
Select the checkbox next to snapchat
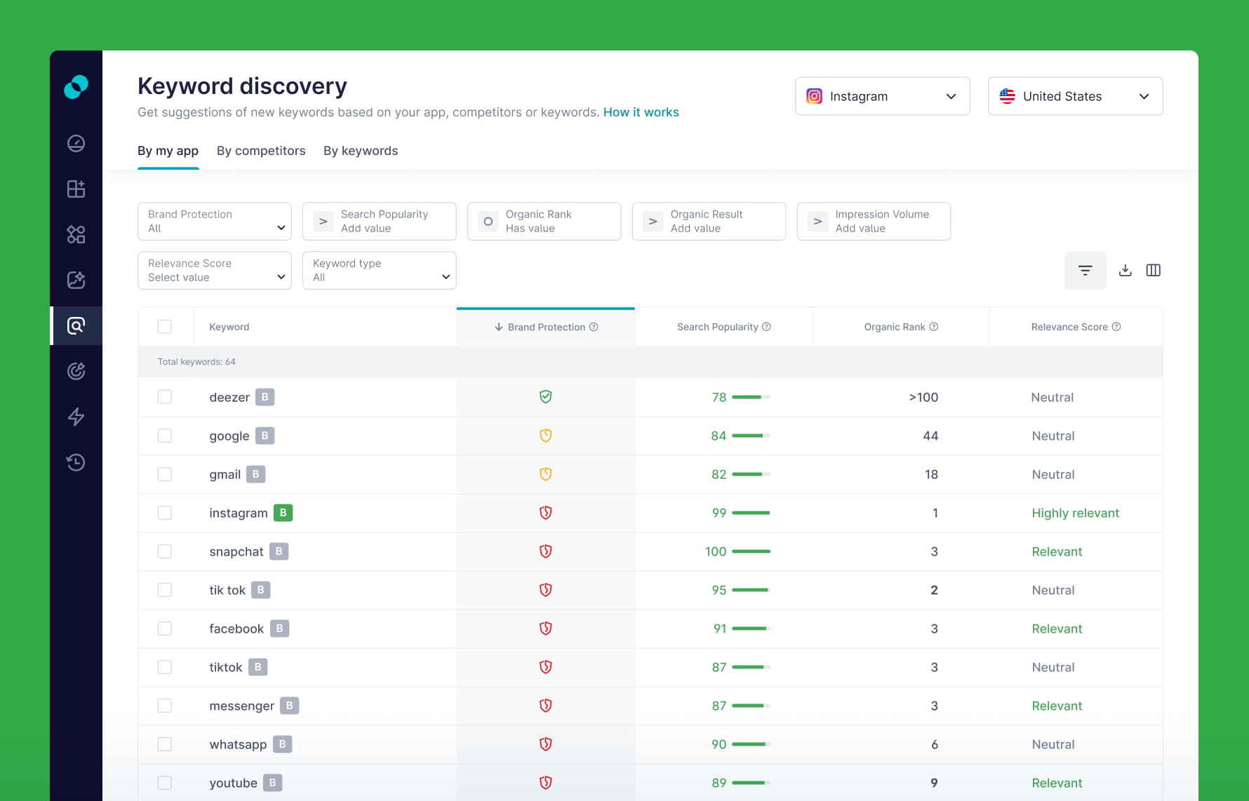[165, 551]
